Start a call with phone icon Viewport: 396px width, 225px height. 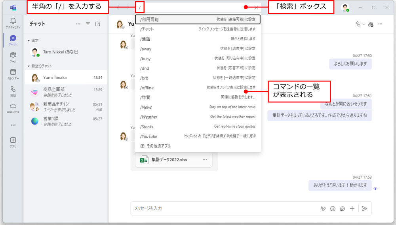[358, 24]
